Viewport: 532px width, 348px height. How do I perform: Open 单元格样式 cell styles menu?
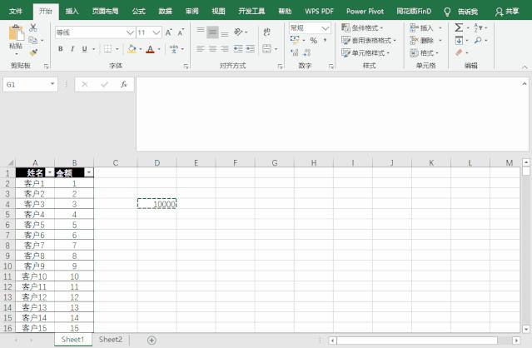[x=365, y=53]
